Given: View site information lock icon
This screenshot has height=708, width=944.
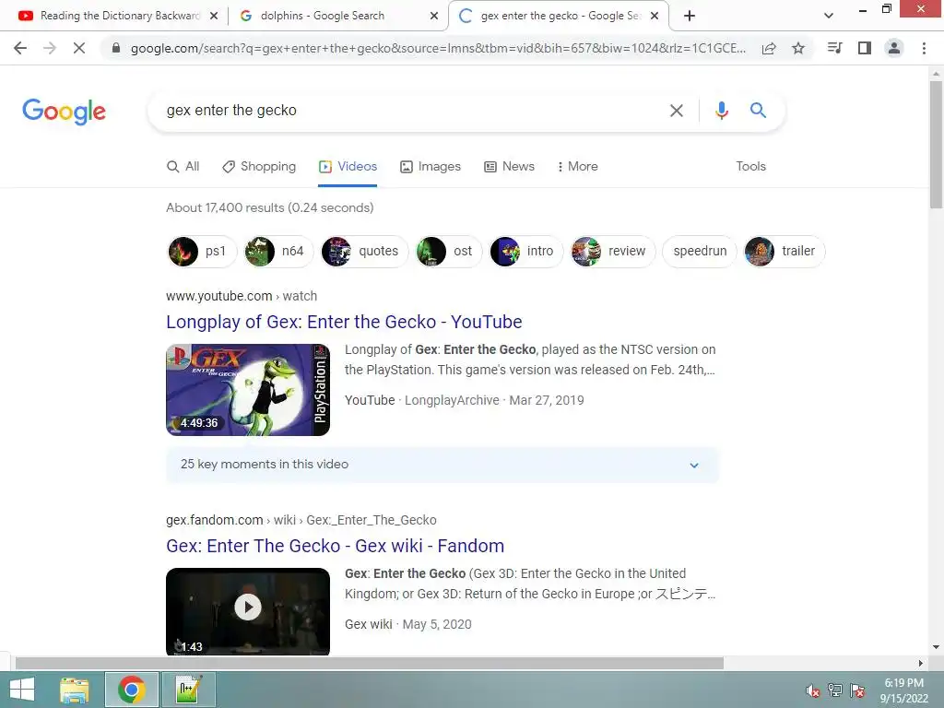Looking at the screenshot, I should coord(115,48).
